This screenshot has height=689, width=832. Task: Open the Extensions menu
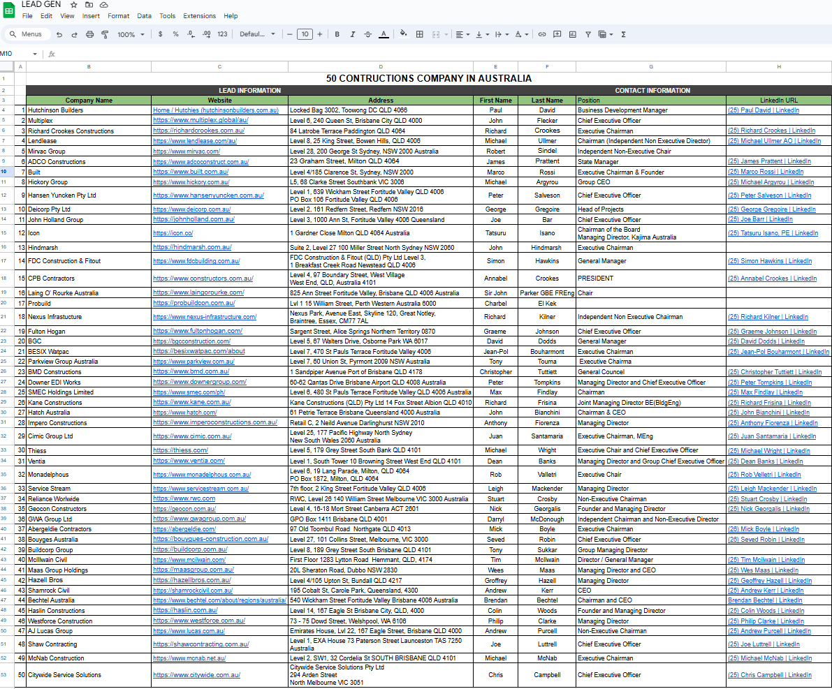pyautogui.click(x=200, y=15)
